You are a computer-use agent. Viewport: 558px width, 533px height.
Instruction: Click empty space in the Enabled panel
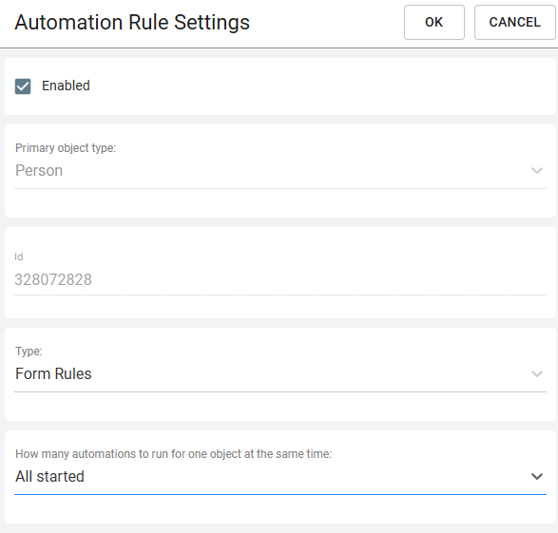[320, 86]
